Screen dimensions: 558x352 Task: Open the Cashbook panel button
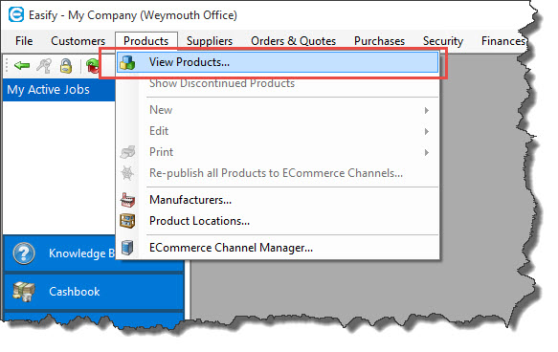pyautogui.click(x=94, y=292)
